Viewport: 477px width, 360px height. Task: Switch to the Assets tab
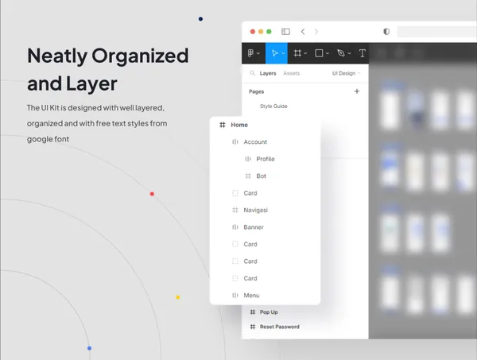(x=292, y=73)
